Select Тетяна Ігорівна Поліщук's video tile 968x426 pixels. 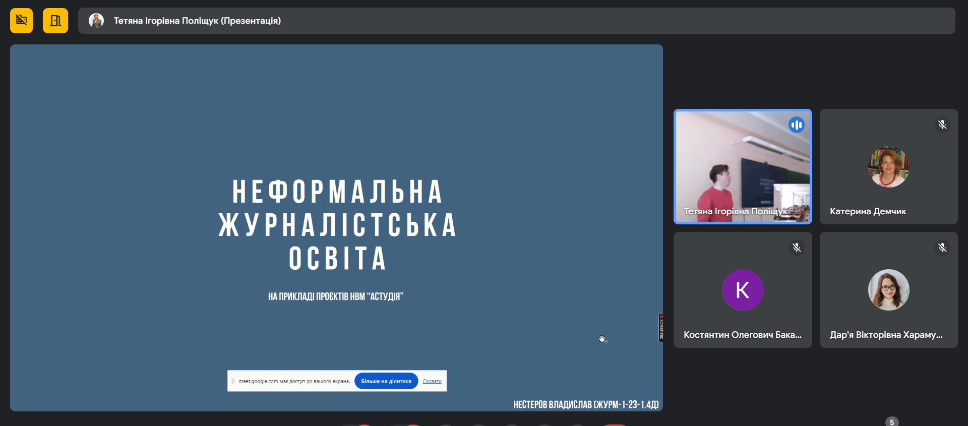tap(742, 166)
